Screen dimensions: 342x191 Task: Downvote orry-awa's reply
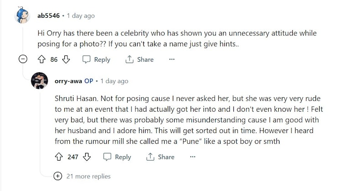[x=87, y=157]
